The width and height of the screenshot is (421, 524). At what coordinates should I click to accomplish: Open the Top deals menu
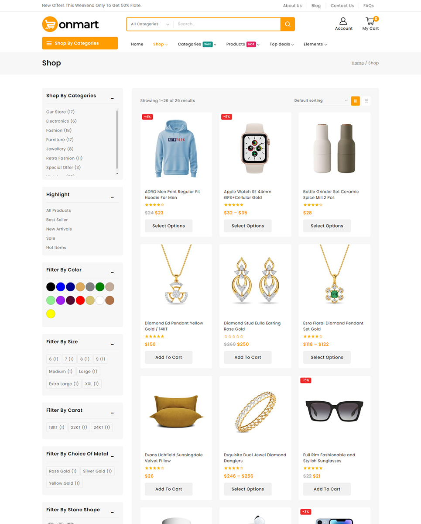point(281,44)
